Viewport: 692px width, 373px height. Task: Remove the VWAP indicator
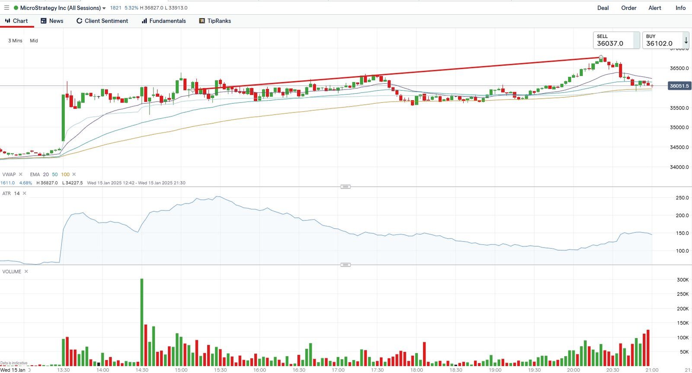coord(20,175)
